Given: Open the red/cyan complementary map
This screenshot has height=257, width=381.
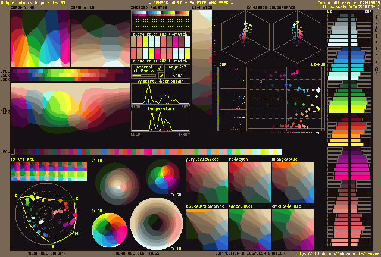Looking at the screenshot, I should pos(250,183).
